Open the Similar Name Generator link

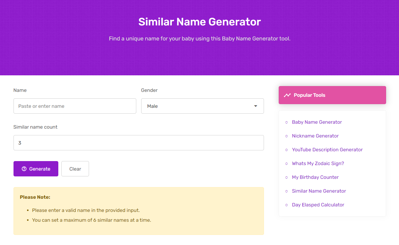(x=319, y=191)
